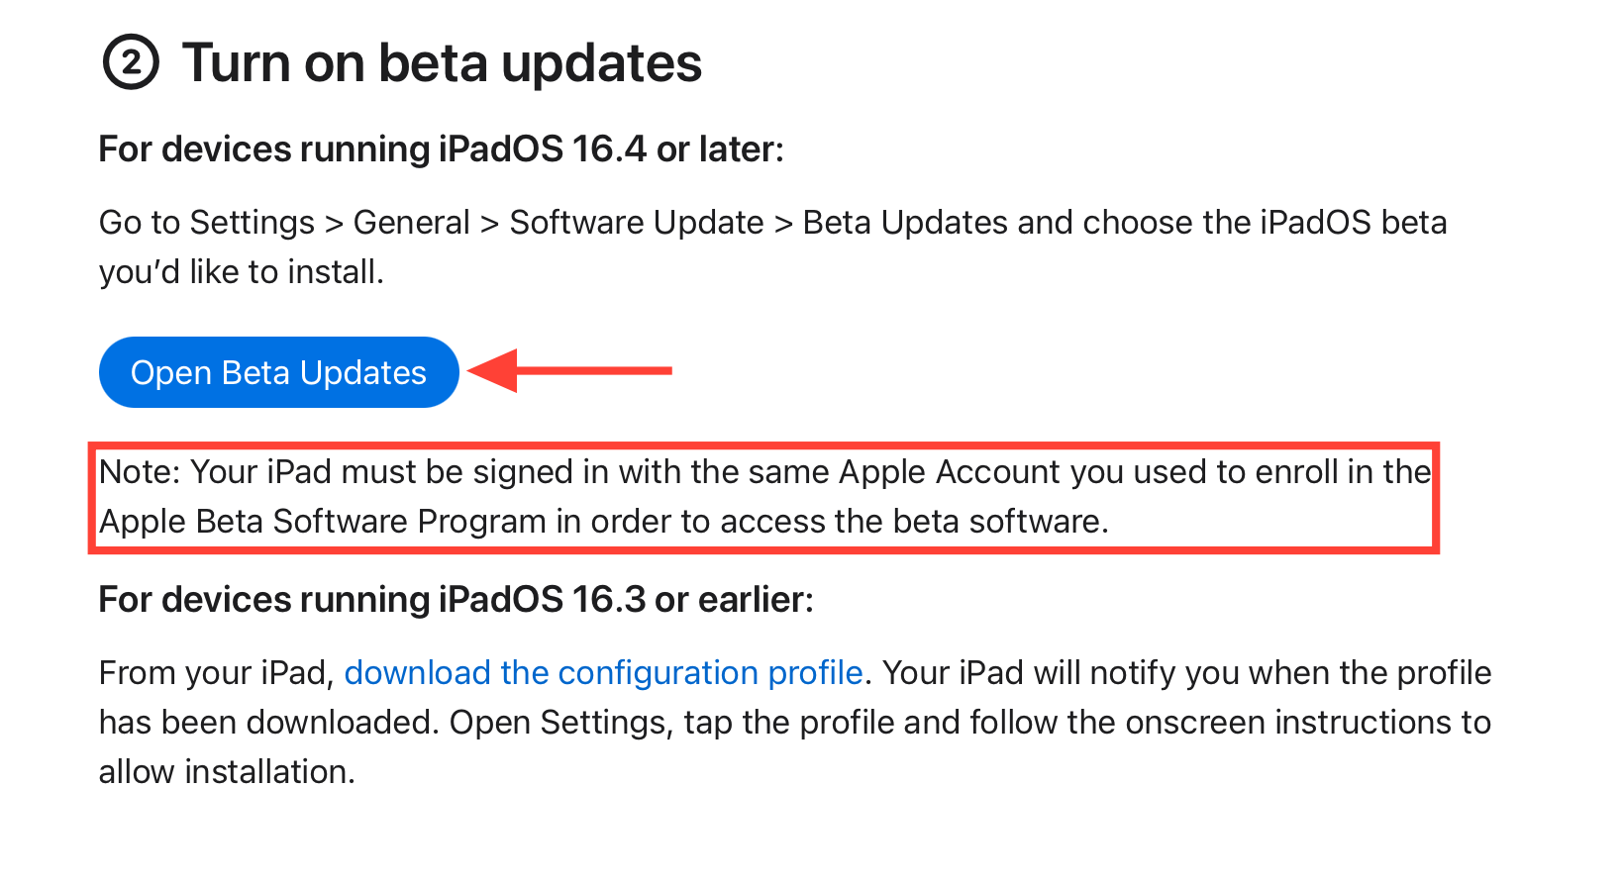The height and width of the screenshot is (886, 1624).
Task: Click the iPadOS 16.4 or later subheading
Action: 441,149
